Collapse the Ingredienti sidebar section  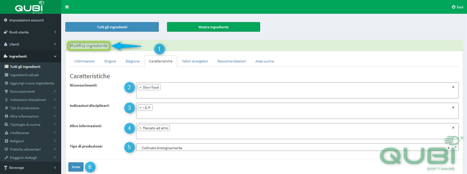[55, 56]
